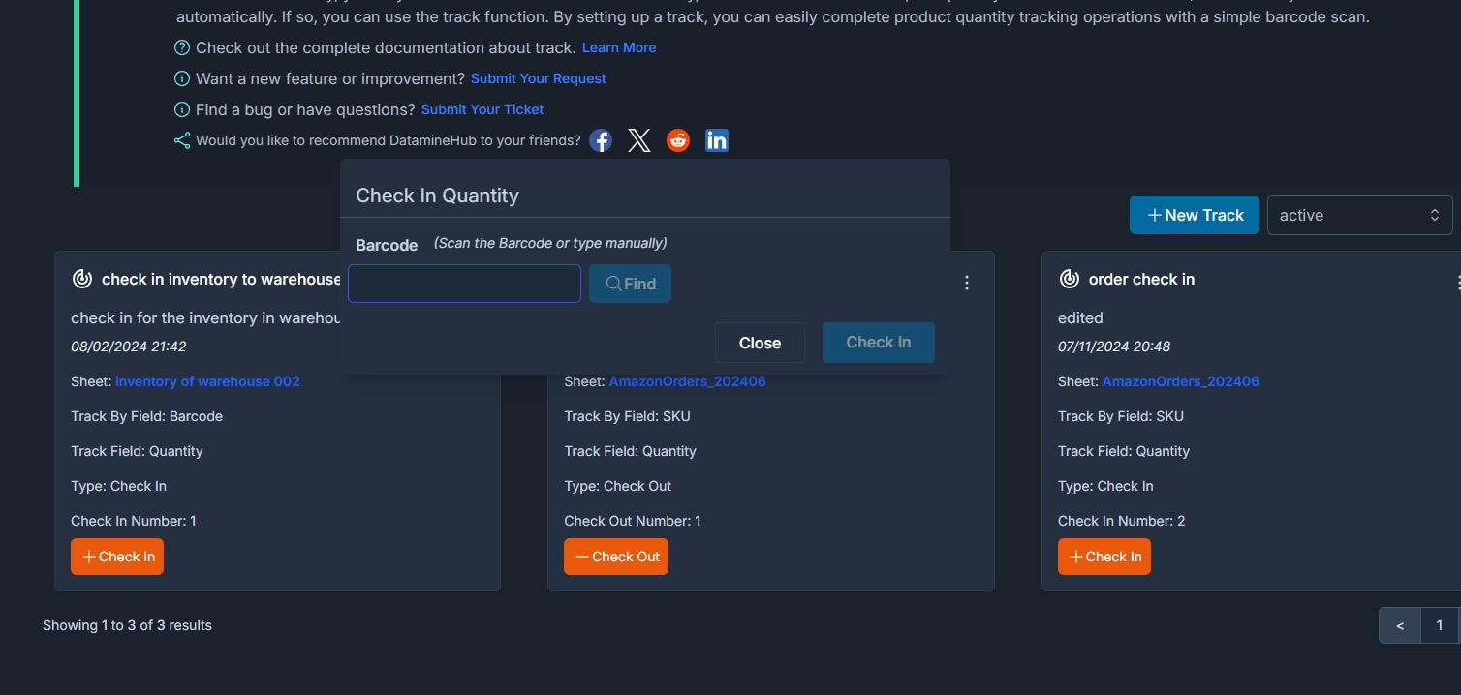The image size is (1461, 695).
Task: Click the share icon before recommend text
Action: tap(182, 140)
